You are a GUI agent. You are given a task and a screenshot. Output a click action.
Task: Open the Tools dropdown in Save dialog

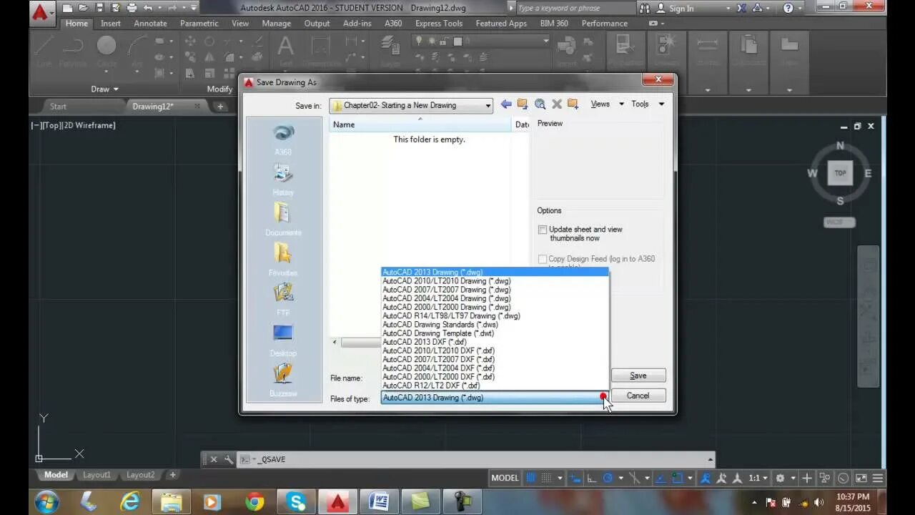pyautogui.click(x=648, y=104)
